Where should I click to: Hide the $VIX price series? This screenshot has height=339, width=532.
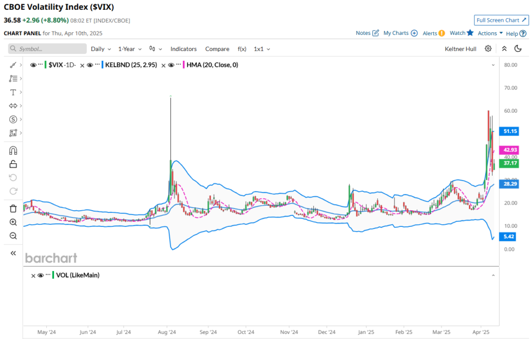point(33,65)
